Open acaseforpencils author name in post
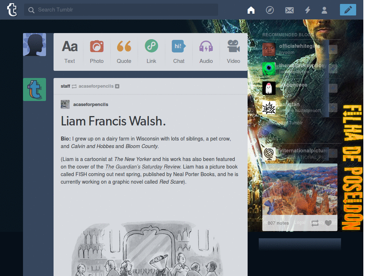This screenshot has width=368, height=276. (91, 105)
